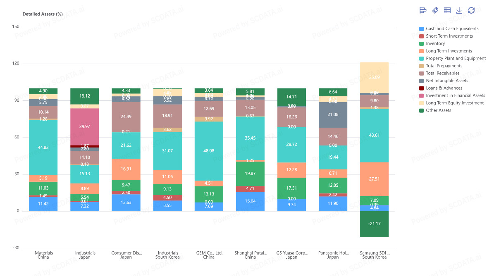Image resolution: width=494 pixels, height=276 pixels.
Task: Click the Panasonic Hol... Japan axis label
Action: [x=333, y=255]
